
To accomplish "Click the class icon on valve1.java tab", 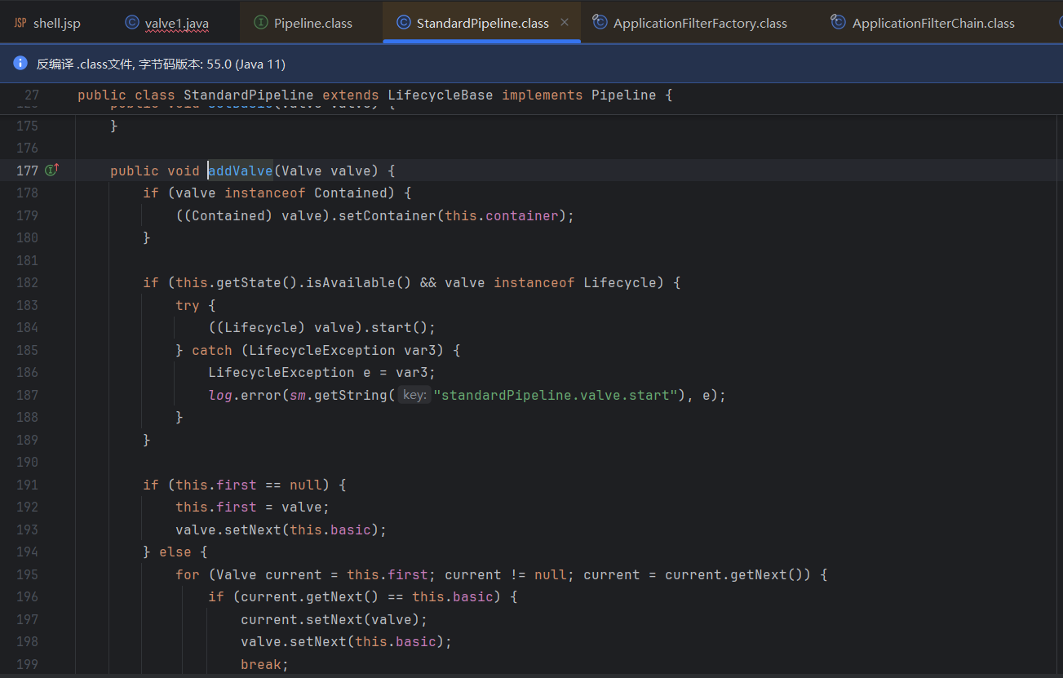I will click(131, 23).
